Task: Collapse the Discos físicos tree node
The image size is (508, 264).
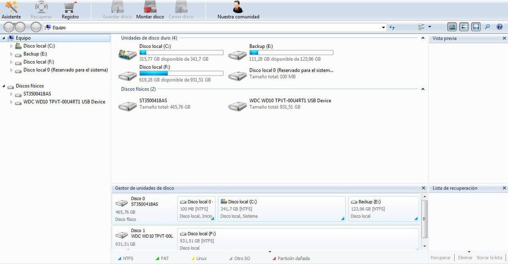Action: [4, 86]
